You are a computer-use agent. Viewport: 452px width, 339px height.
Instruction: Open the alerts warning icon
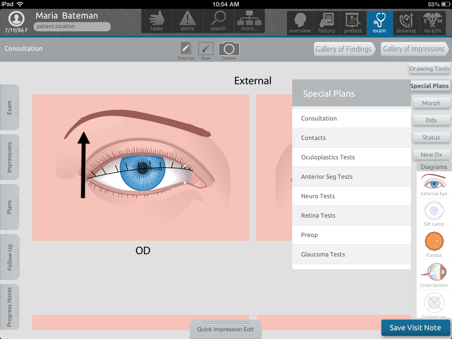click(187, 21)
